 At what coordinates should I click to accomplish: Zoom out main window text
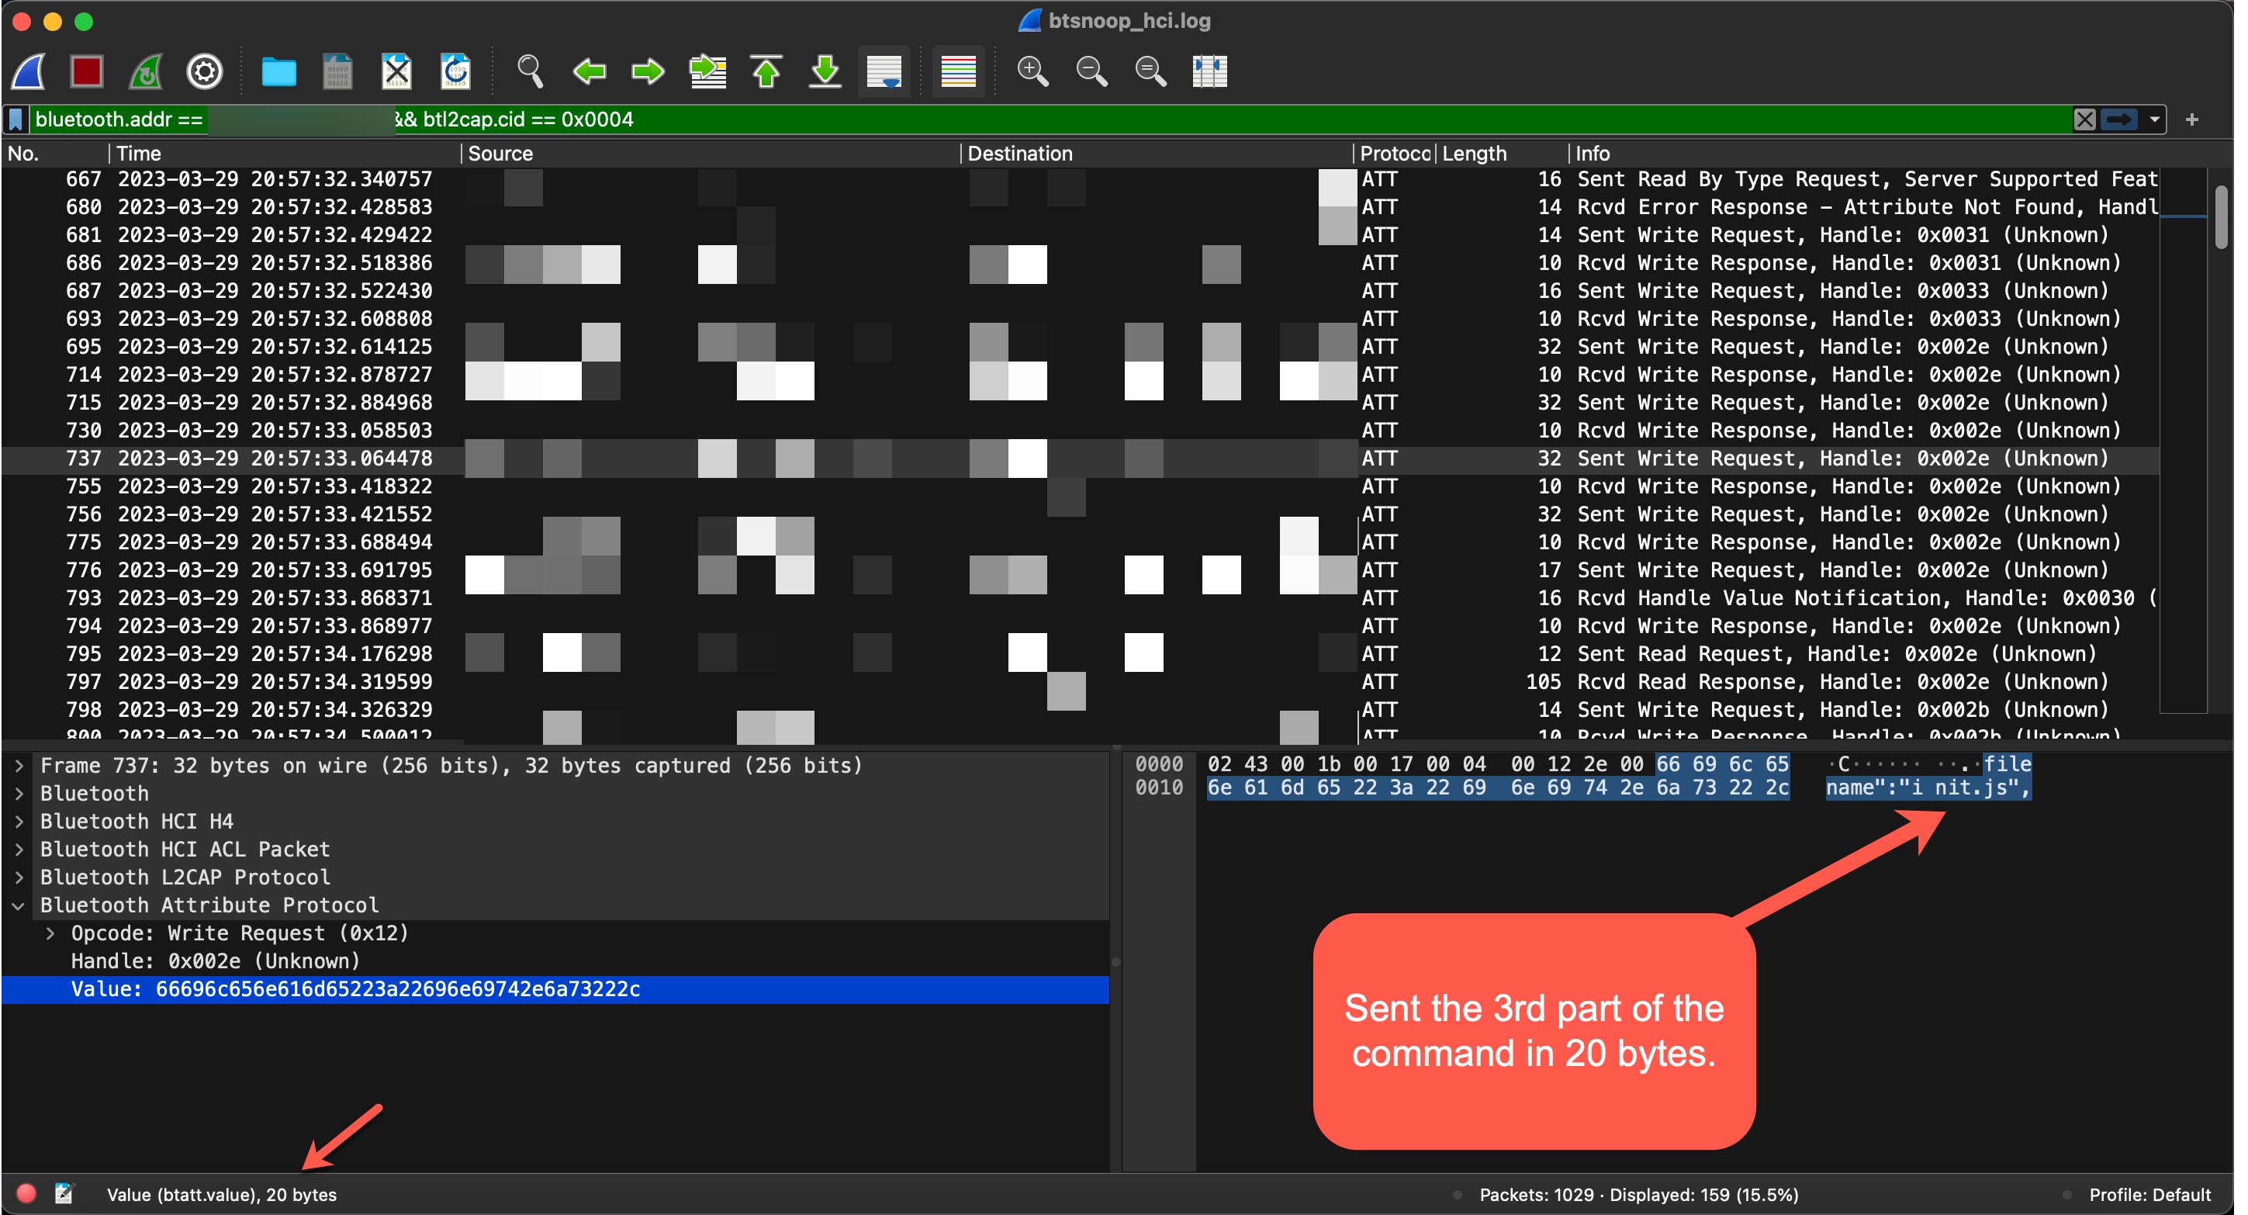tap(1091, 71)
